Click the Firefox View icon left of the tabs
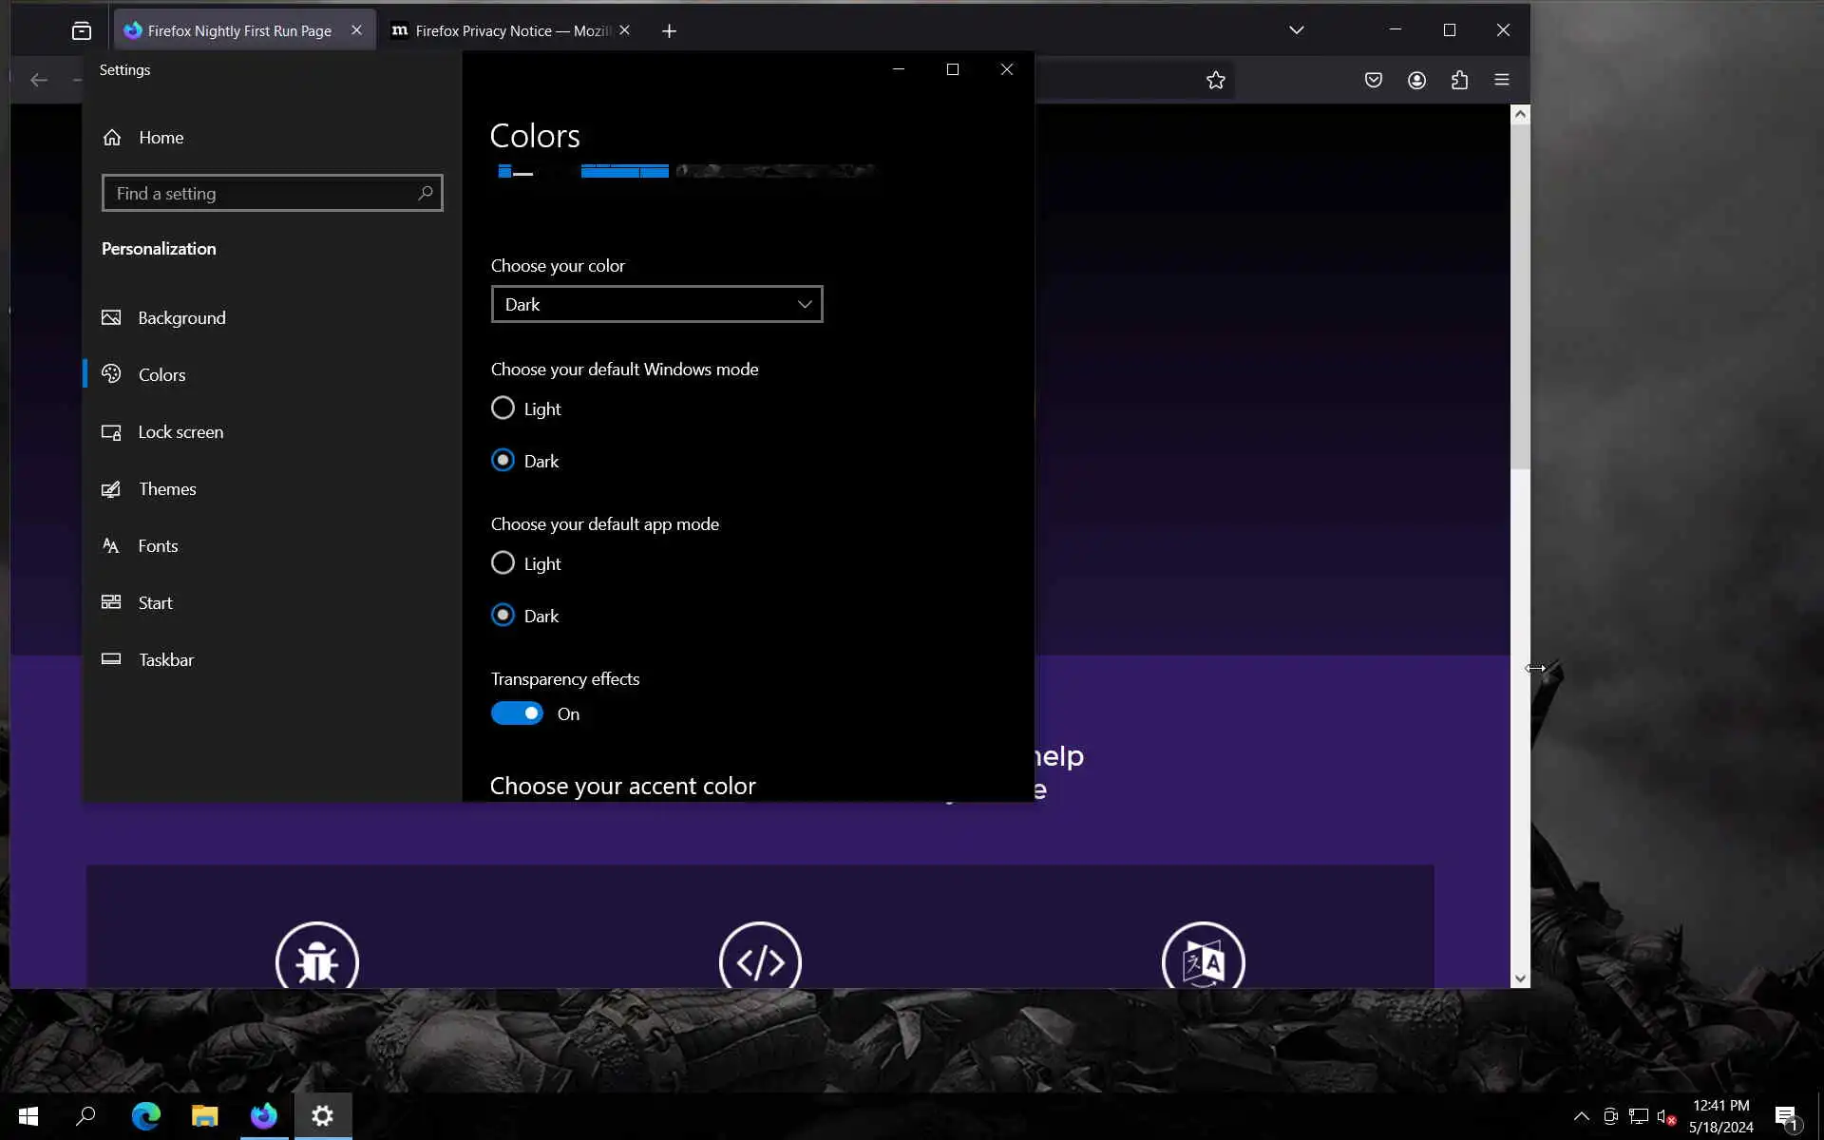Viewport: 1824px width, 1140px height. pos(82,31)
